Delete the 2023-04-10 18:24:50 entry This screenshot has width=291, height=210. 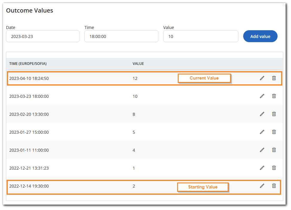(274, 78)
